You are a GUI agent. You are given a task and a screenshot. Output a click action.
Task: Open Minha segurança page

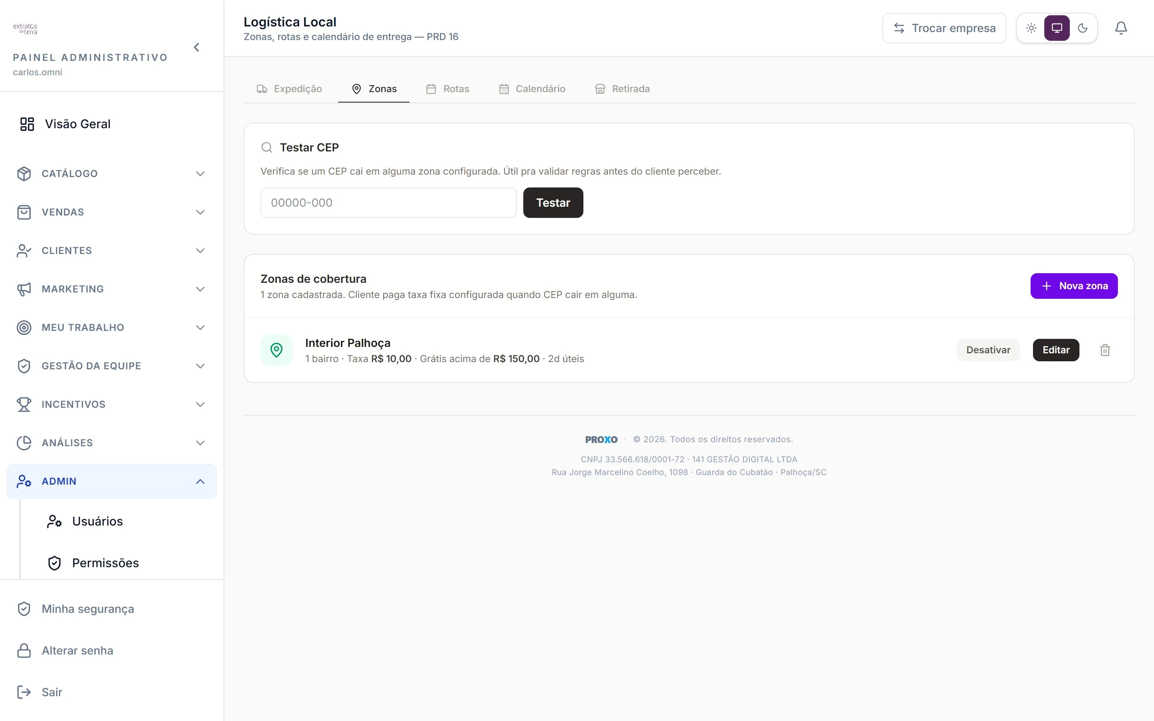[x=88, y=609]
